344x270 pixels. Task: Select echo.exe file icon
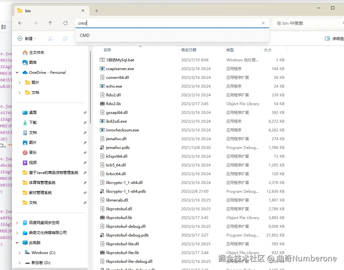(102, 86)
